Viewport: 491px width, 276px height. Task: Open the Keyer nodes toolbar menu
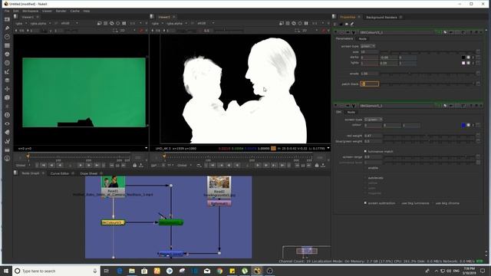[x=7, y=71]
